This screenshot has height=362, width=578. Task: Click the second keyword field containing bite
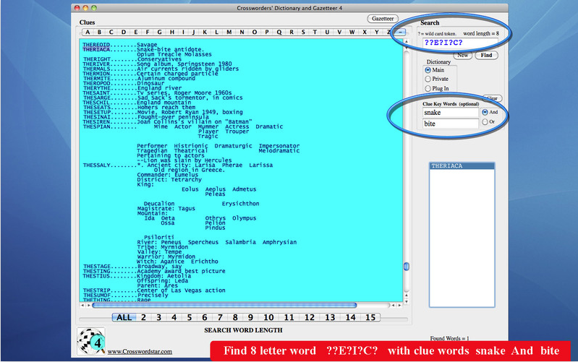point(451,124)
